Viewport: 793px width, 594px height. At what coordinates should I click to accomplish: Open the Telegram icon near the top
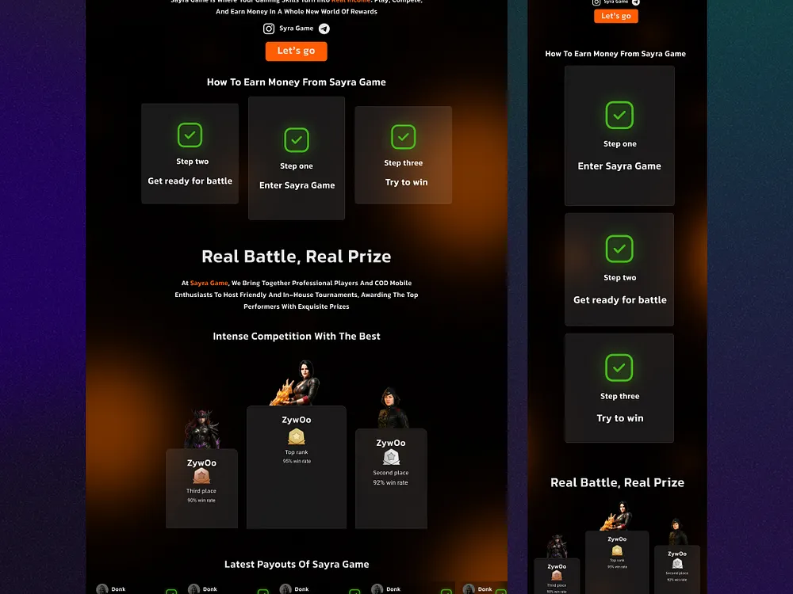coord(325,29)
